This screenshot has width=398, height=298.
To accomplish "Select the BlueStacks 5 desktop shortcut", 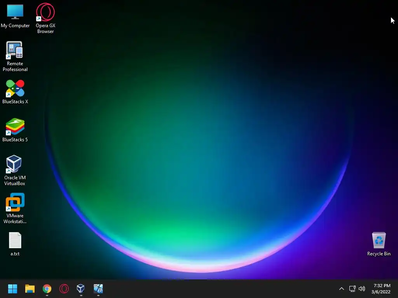I will [x=15, y=130].
